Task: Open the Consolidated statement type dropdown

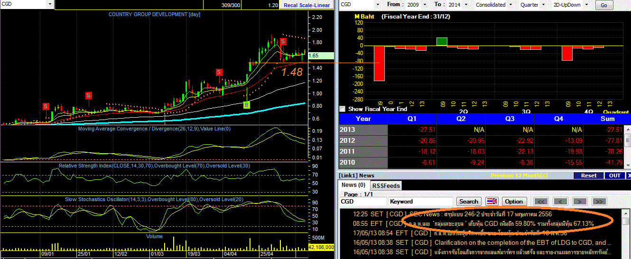Action: pos(510,5)
